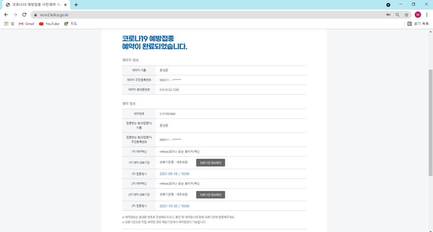This screenshot has width=433, height=232.
Task: Select the reservation number 2137452968
Action: click(167, 114)
